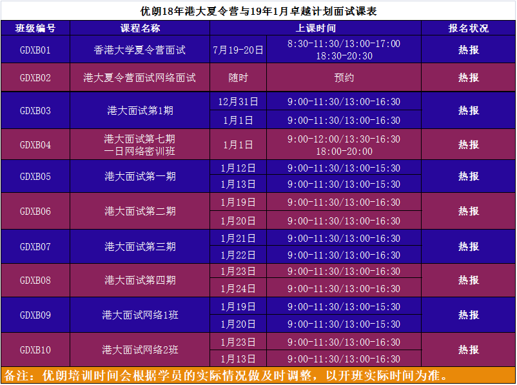
Task: Select the 课程名称 column header
Action: click(140, 28)
